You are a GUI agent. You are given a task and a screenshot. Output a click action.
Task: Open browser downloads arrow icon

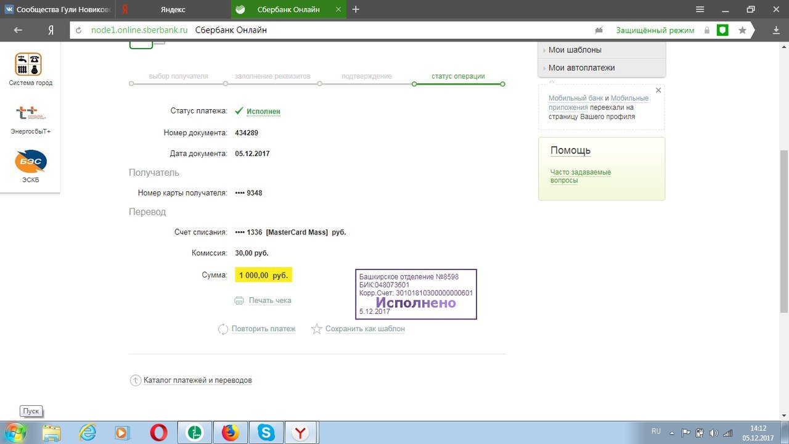[x=776, y=30]
